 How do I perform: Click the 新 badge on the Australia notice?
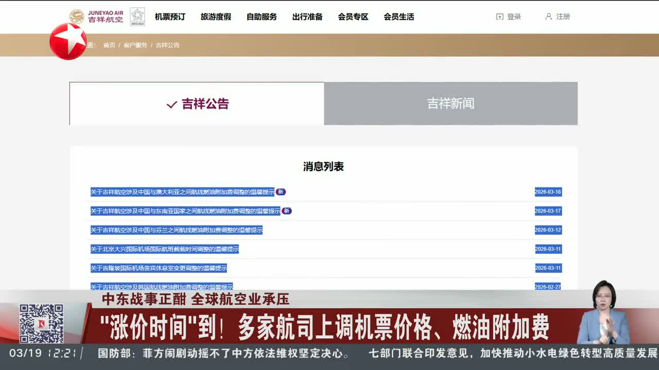point(281,192)
